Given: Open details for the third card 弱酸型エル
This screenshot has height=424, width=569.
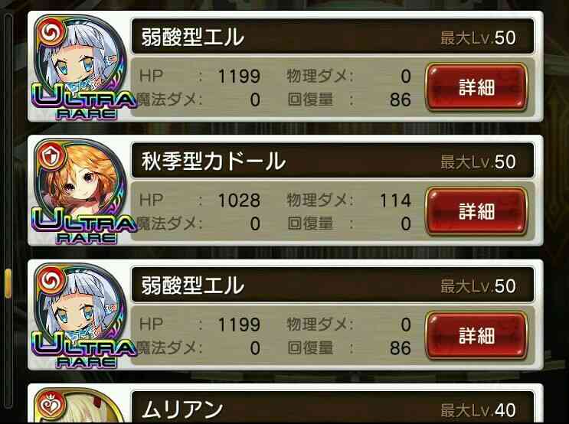Looking at the screenshot, I should (476, 335).
